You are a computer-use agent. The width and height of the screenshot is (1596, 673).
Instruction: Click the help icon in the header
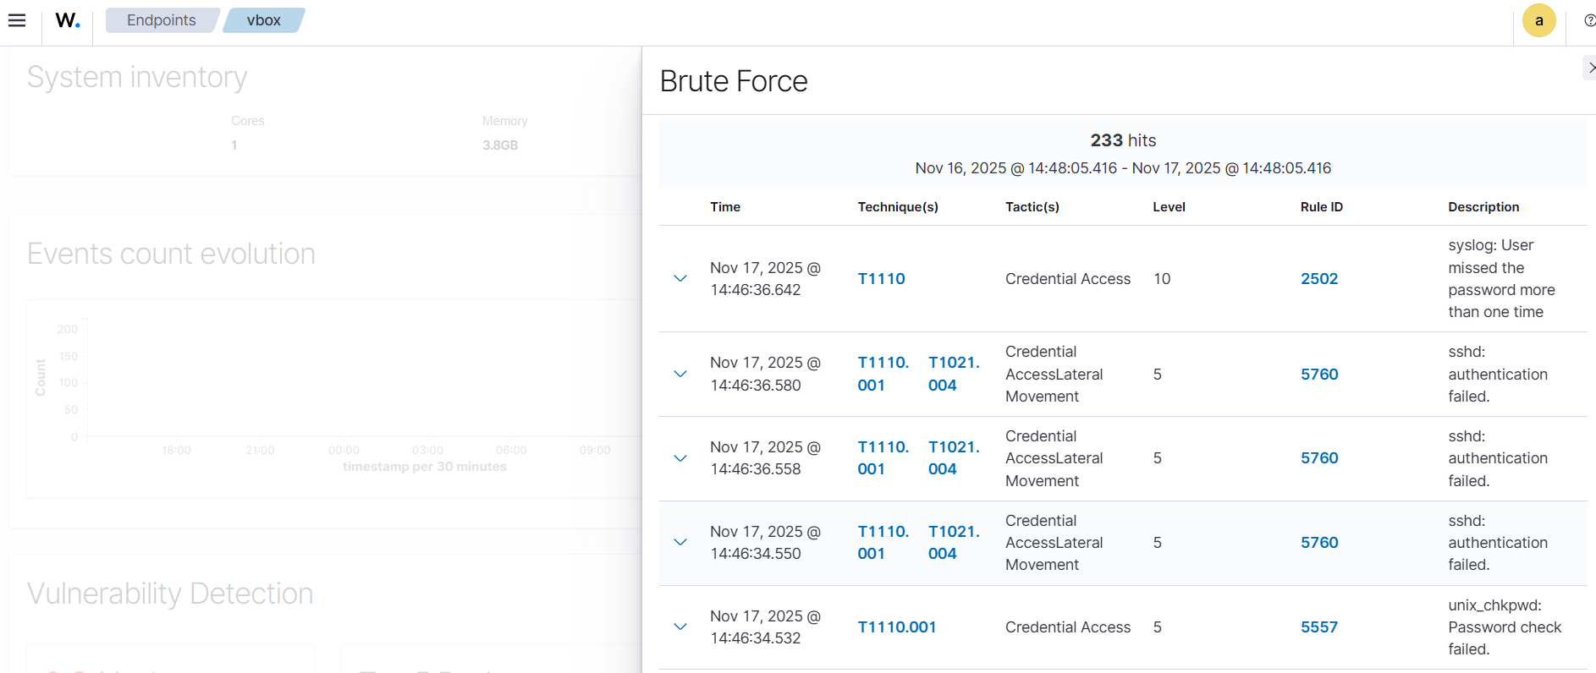click(x=1589, y=20)
